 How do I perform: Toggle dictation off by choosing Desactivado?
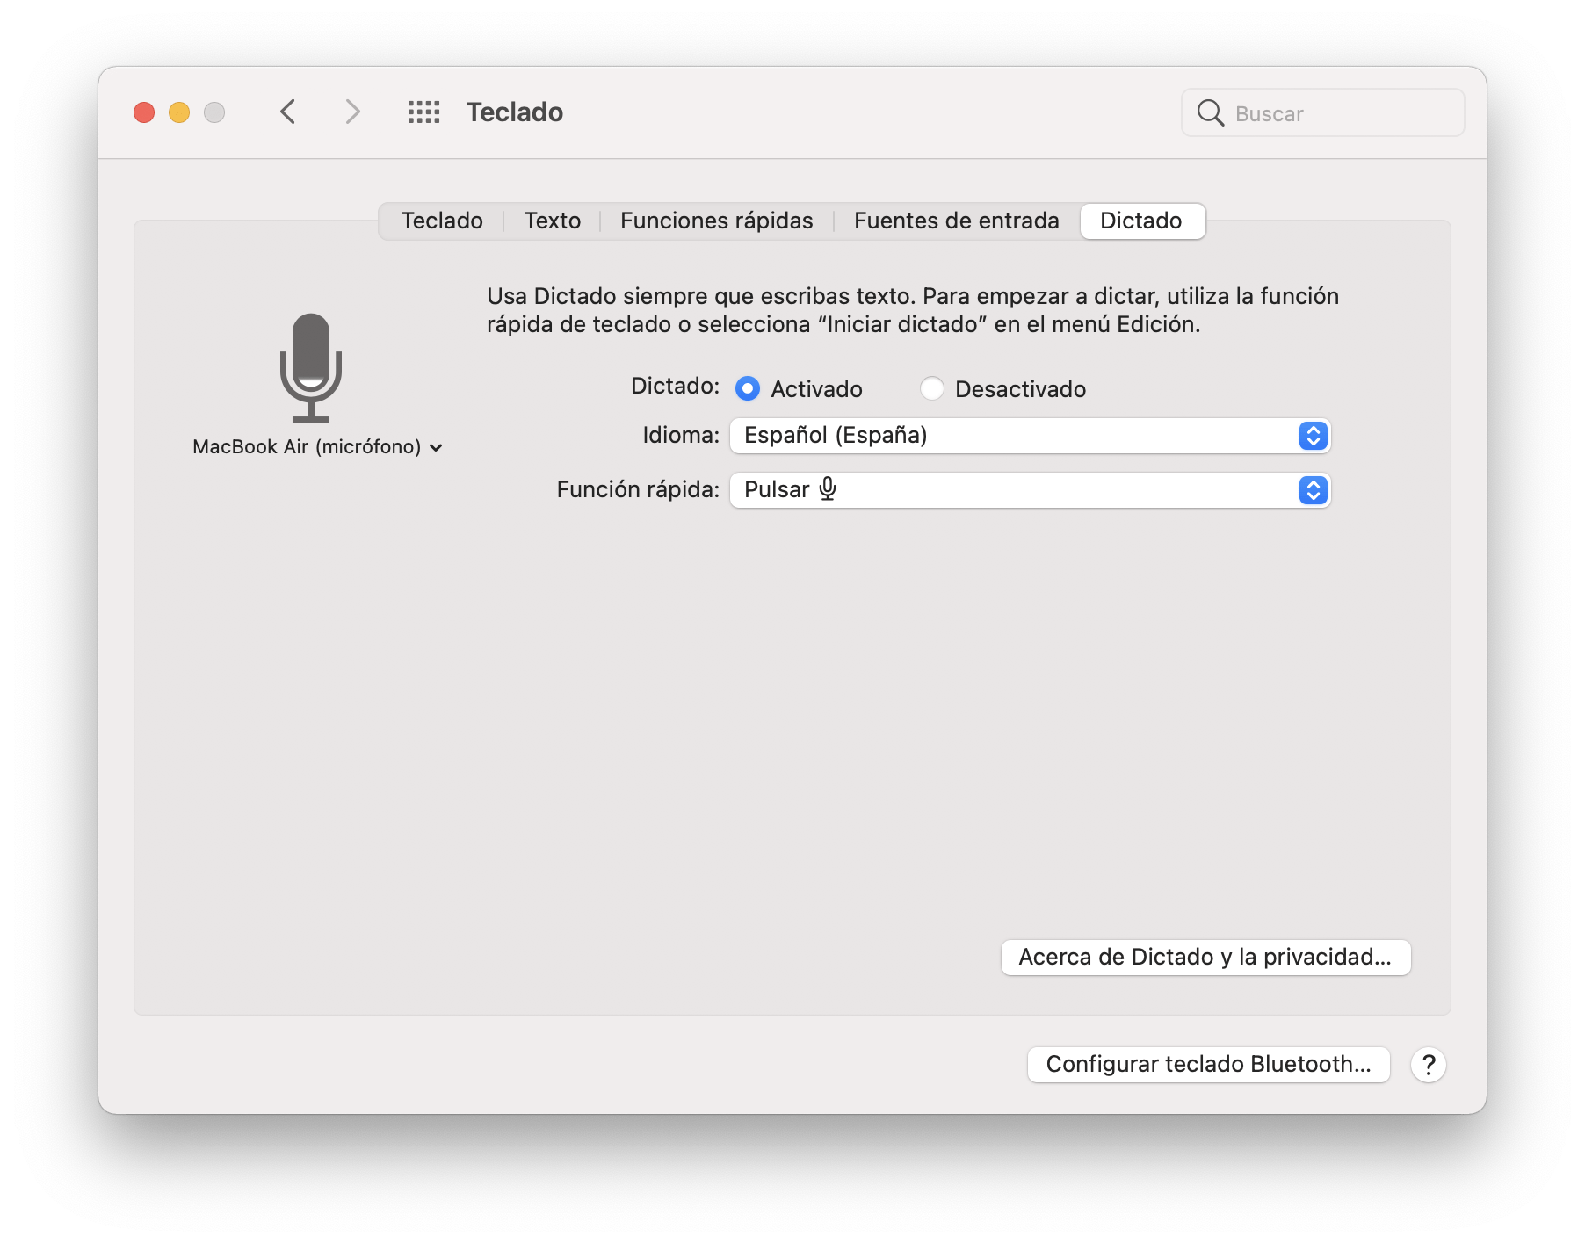click(x=931, y=388)
